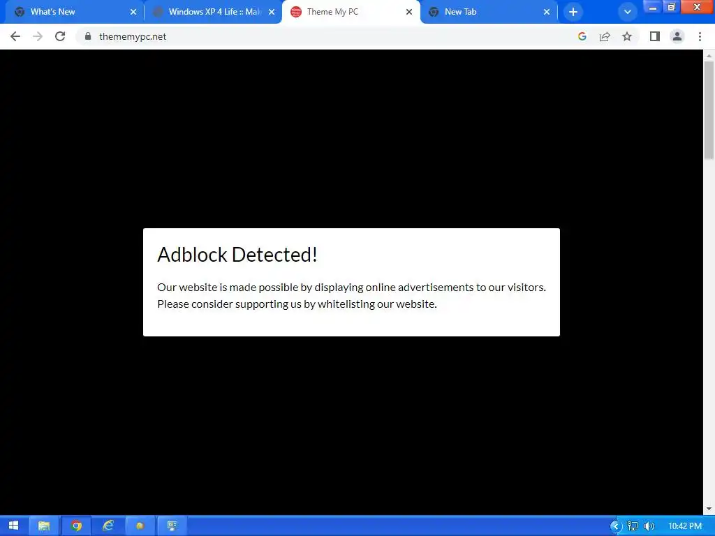Launch Internet Explorer from the taskbar
Viewport: 715px width, 536px height.
coord(108,526)
